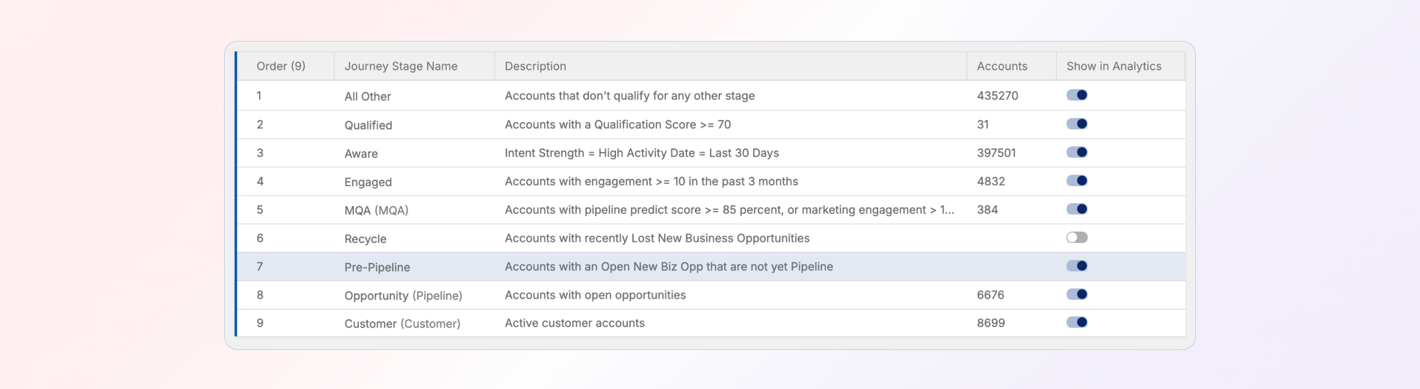
Task: Open the Recycle journey stage name
Action: point(365,239)
